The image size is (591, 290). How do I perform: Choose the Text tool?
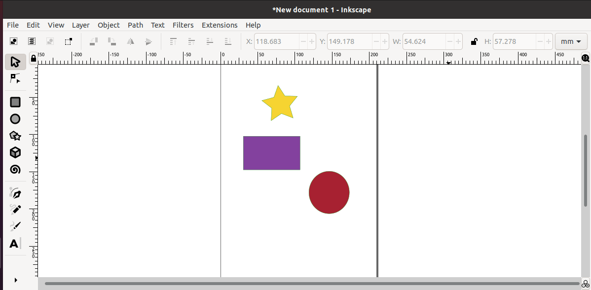click(x=15, y=243)
